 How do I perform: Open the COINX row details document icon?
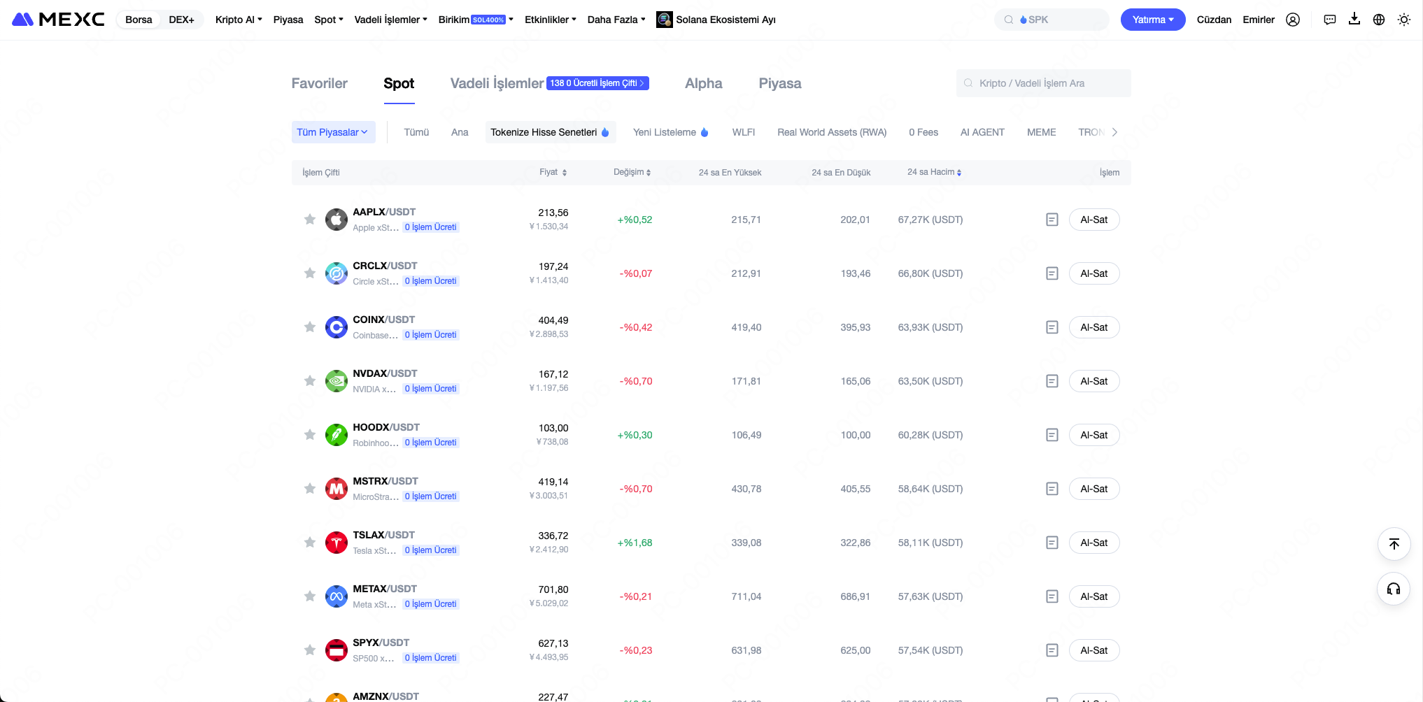pyautogui.click(x=1052, y=327)
